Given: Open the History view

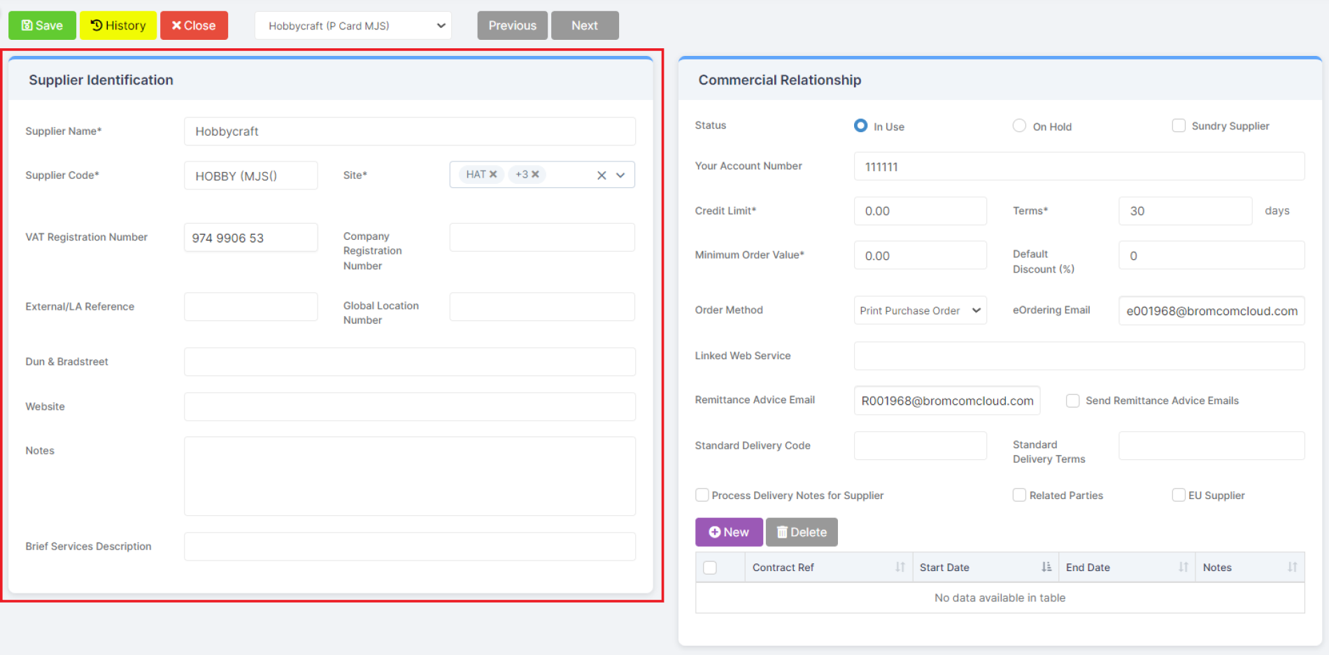Looking at the screenshot, I should coord(118,26).
